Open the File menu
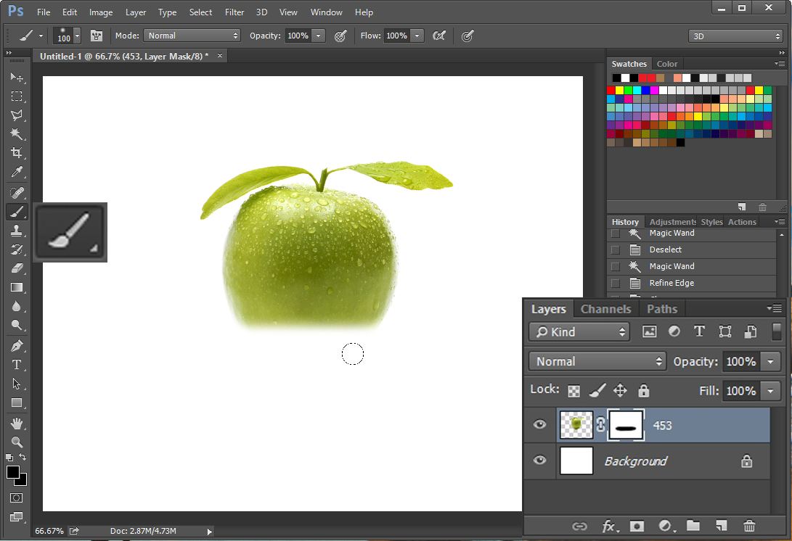 click(44, 12)
